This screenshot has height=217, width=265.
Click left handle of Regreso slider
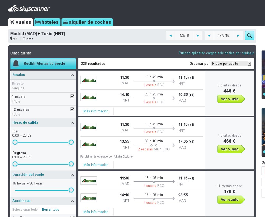[15, 164]
